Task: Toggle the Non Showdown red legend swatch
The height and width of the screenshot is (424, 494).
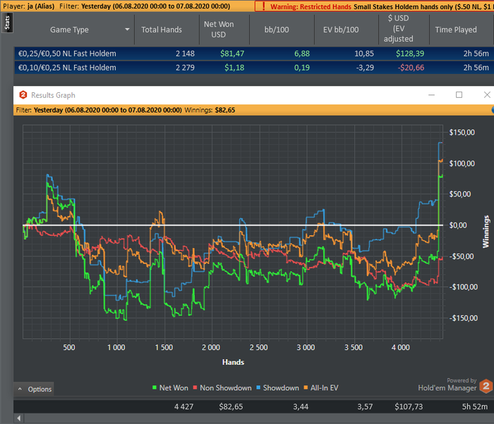Action: 195,387
